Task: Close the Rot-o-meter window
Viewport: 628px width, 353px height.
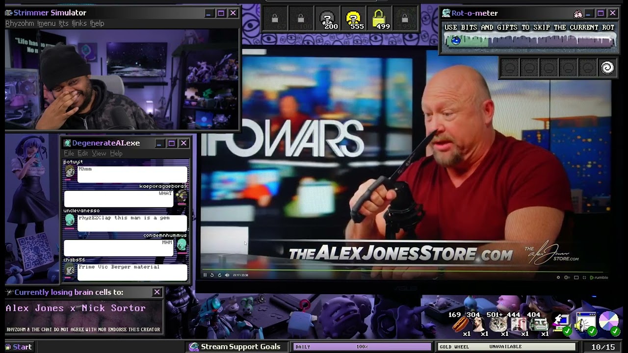Action: (x=613, y=13)
